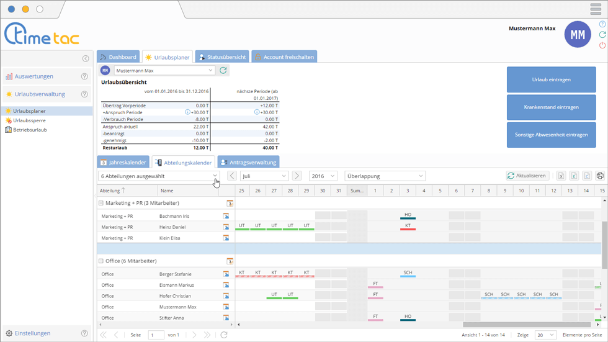
Task: Go to the next month arrow
Action: click(x=297, y=176)
